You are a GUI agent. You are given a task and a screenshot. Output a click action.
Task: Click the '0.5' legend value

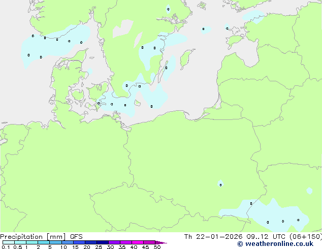tap(18, 247)
